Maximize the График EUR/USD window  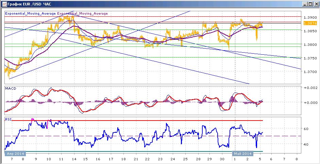310,4
